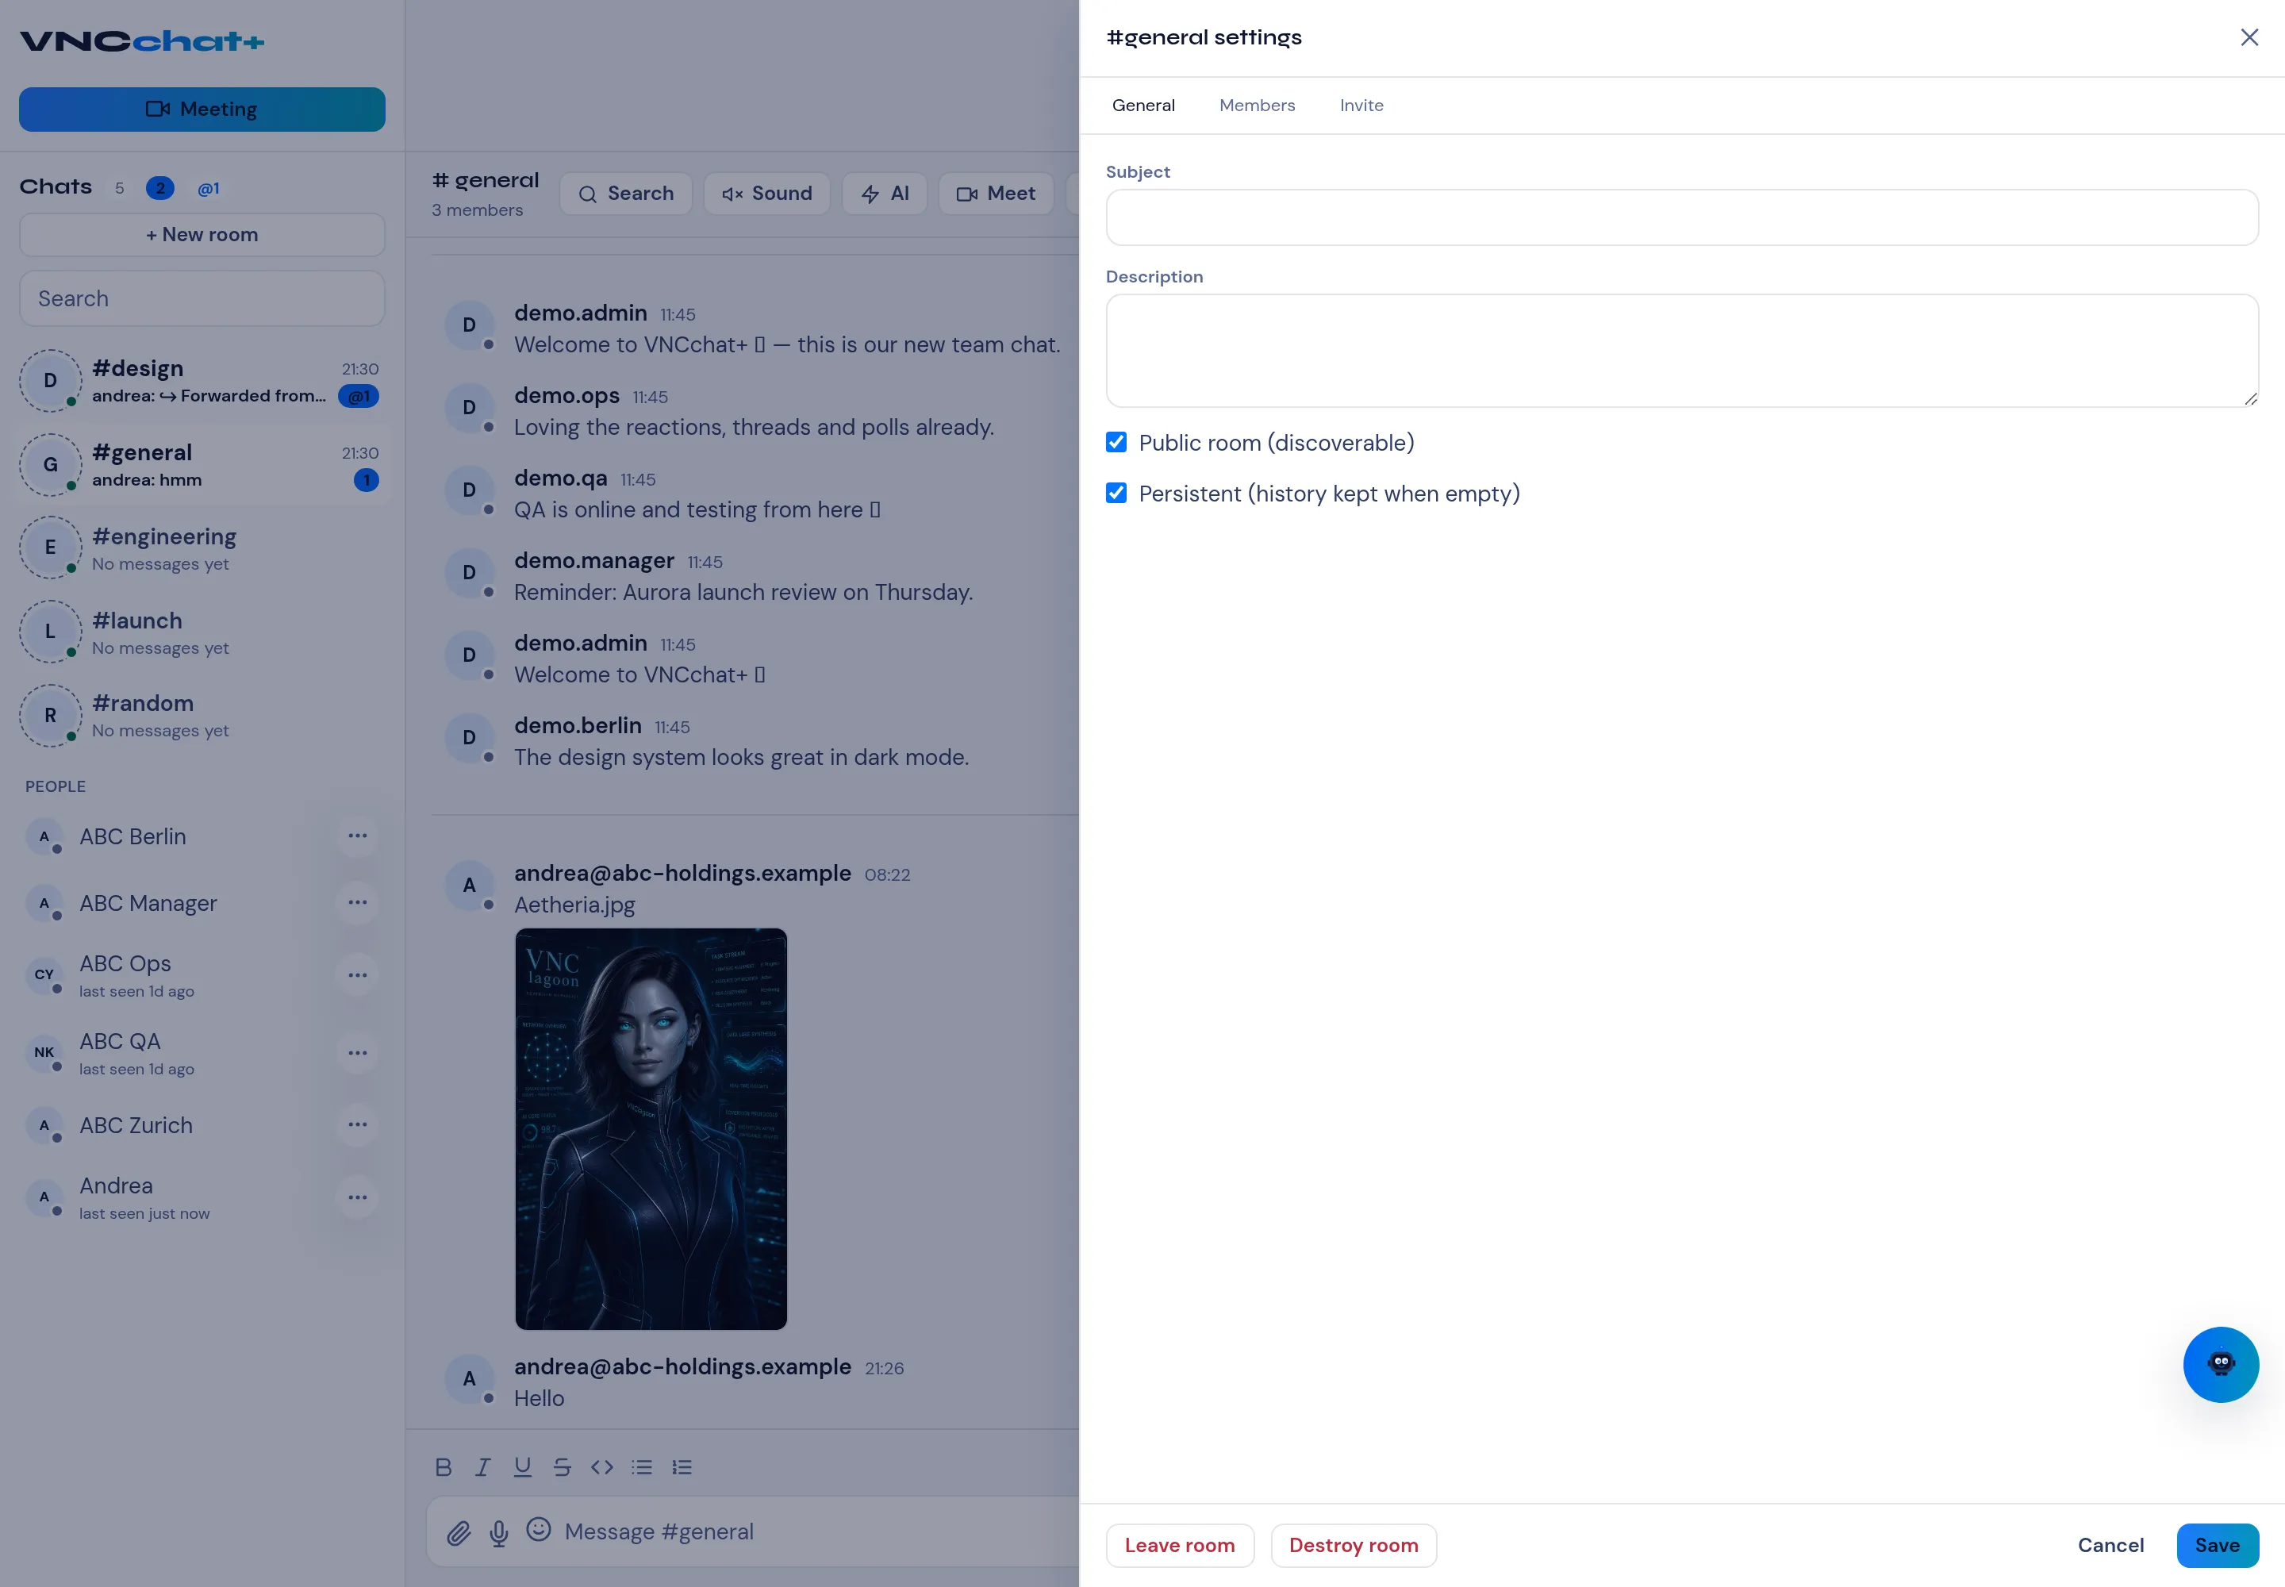Viewport: 2285px width, 1587px height.
Task: Start voice recording with microphone icon
Action: coord(499,1532)
